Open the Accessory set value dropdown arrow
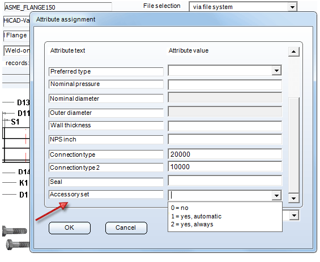The width and height of the screenshot is (320, 262). pos(276,196)
